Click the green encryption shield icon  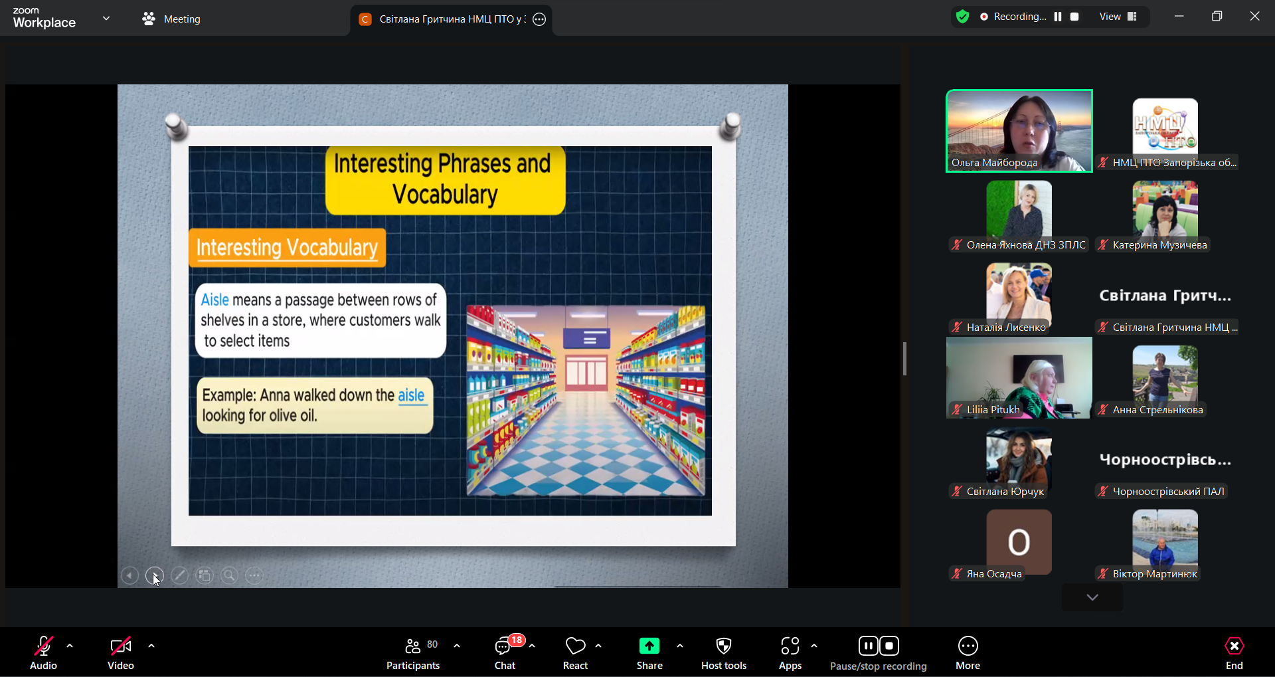click(962, 17)
